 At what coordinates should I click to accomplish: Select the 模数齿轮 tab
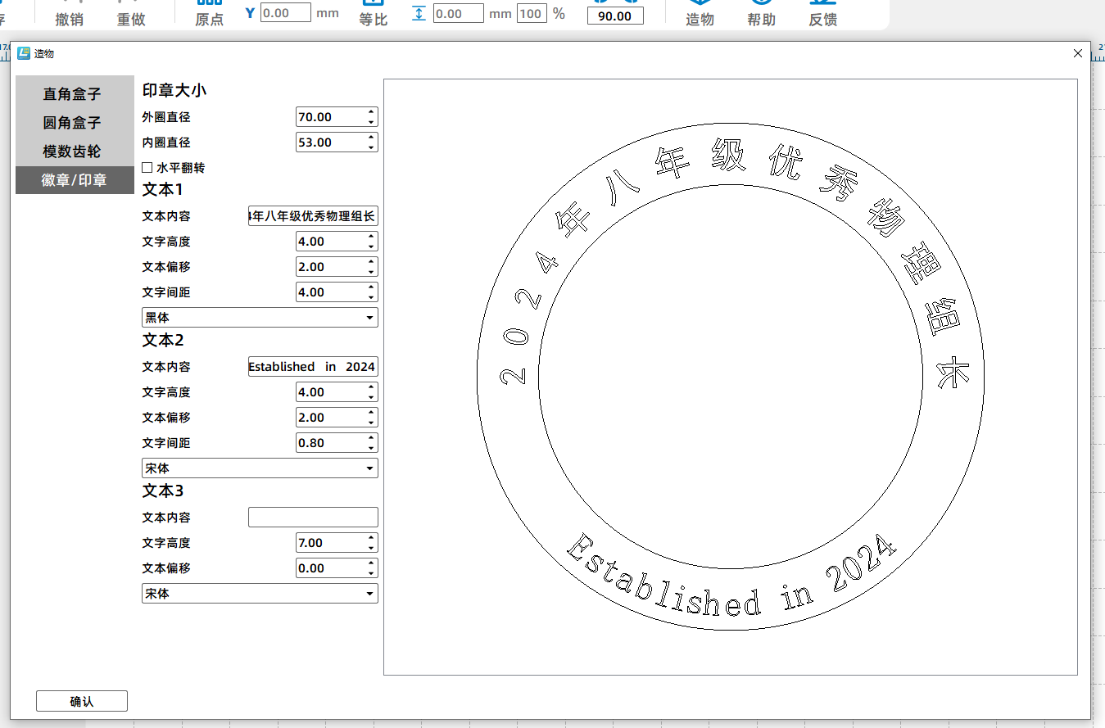click(73, 151)
